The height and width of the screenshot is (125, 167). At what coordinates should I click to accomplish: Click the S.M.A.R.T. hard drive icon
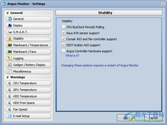pyautogui.click(x=10, y=32)
